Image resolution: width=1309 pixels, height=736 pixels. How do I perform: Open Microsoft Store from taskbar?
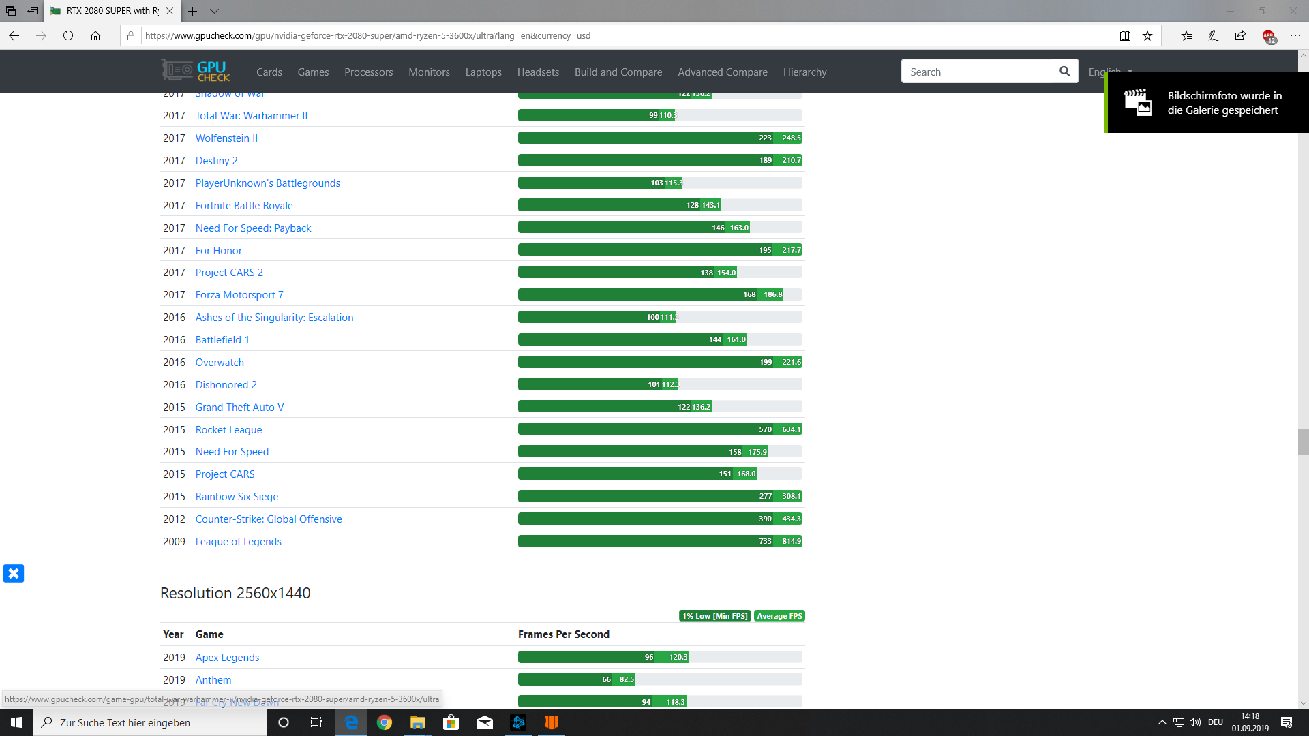coord(451,722)
